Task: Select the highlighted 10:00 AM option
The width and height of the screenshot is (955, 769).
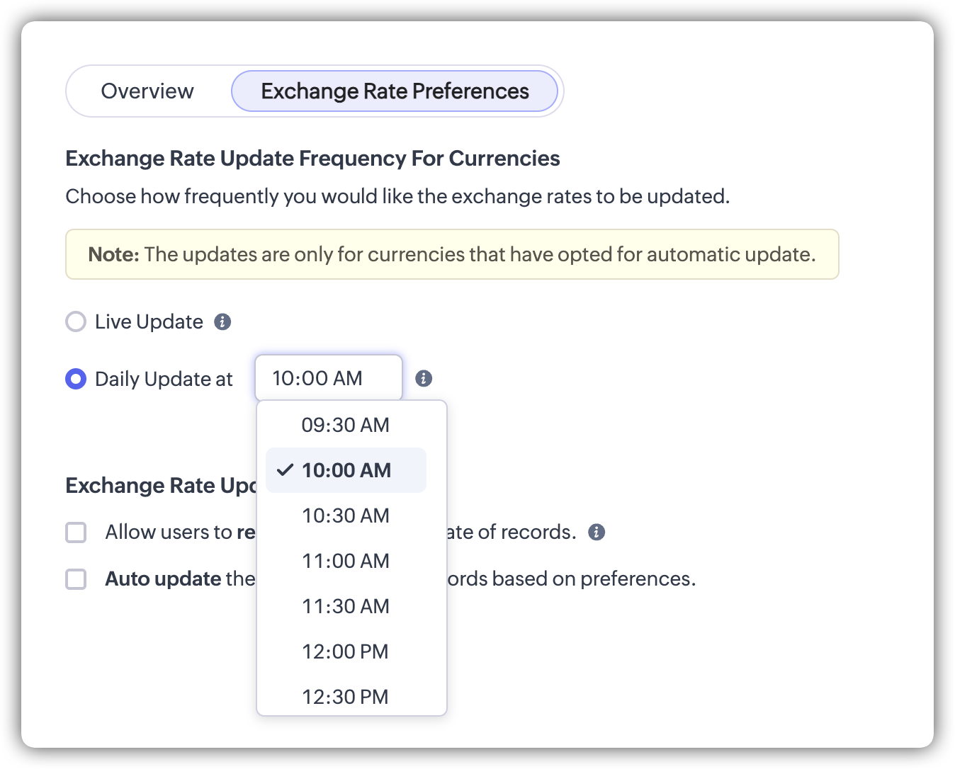Action: [346, 470]
